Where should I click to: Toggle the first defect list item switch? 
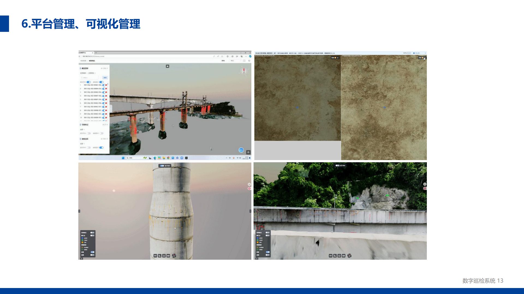tap(104, 85)
